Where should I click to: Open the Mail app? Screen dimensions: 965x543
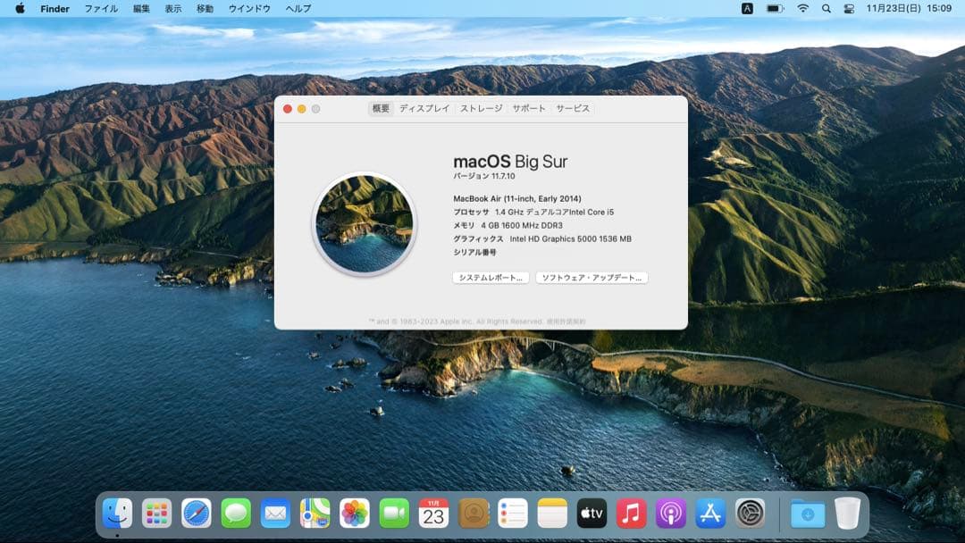[276, 513]
